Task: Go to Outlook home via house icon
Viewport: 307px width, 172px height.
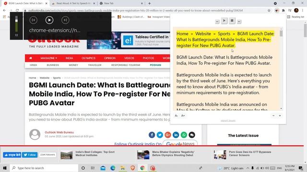Action: pyautogui.click(x=31, y=58)
